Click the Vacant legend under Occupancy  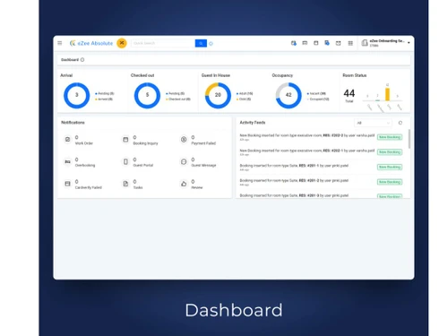click(x=316, y=93)
